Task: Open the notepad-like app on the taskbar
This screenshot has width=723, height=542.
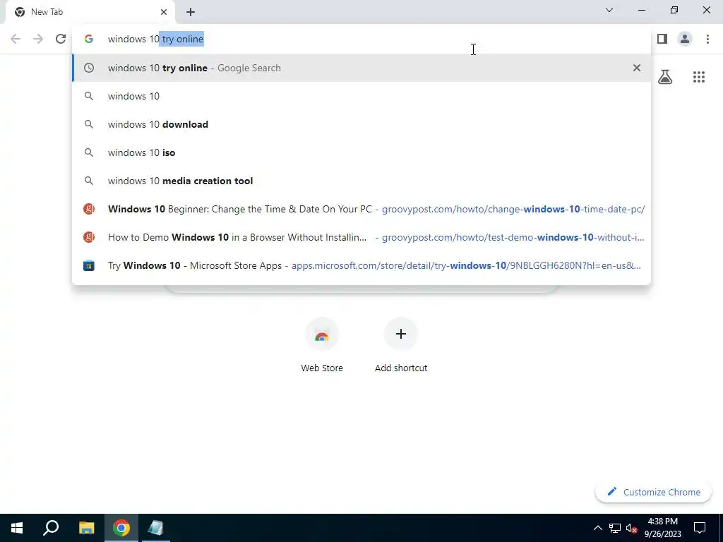Action: 155,528
